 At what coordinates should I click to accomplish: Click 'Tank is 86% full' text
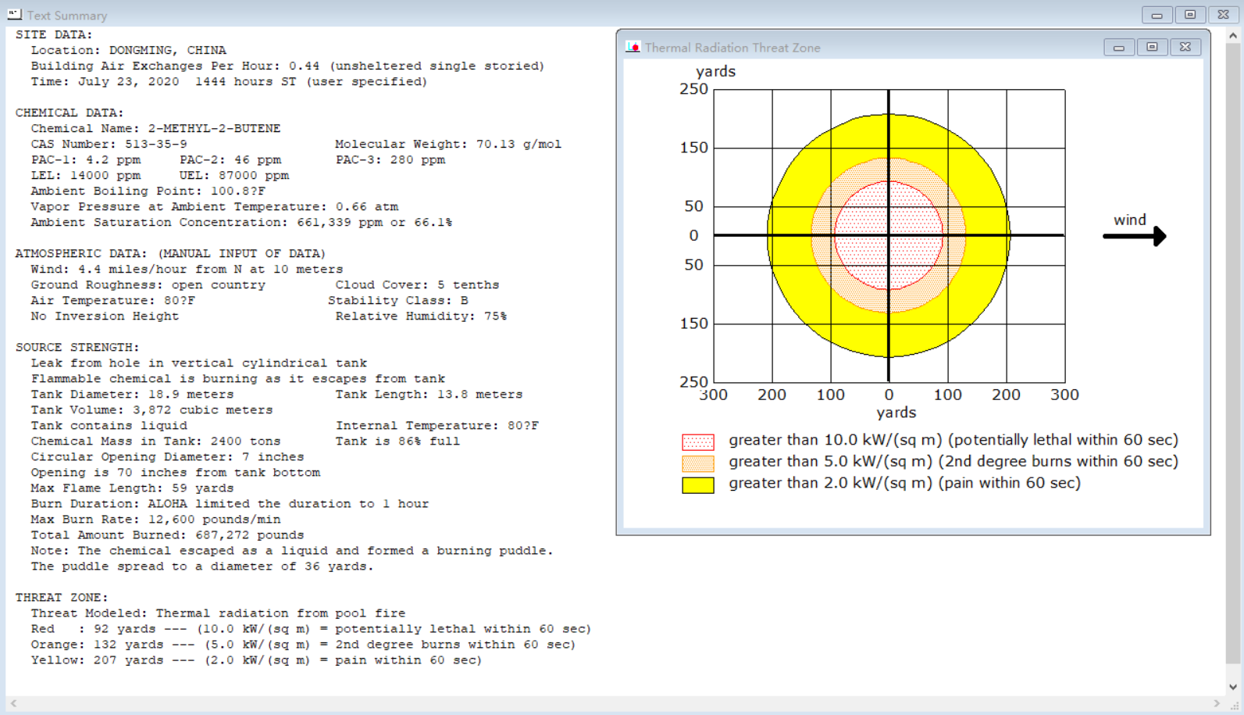click(x=397, y=441)
